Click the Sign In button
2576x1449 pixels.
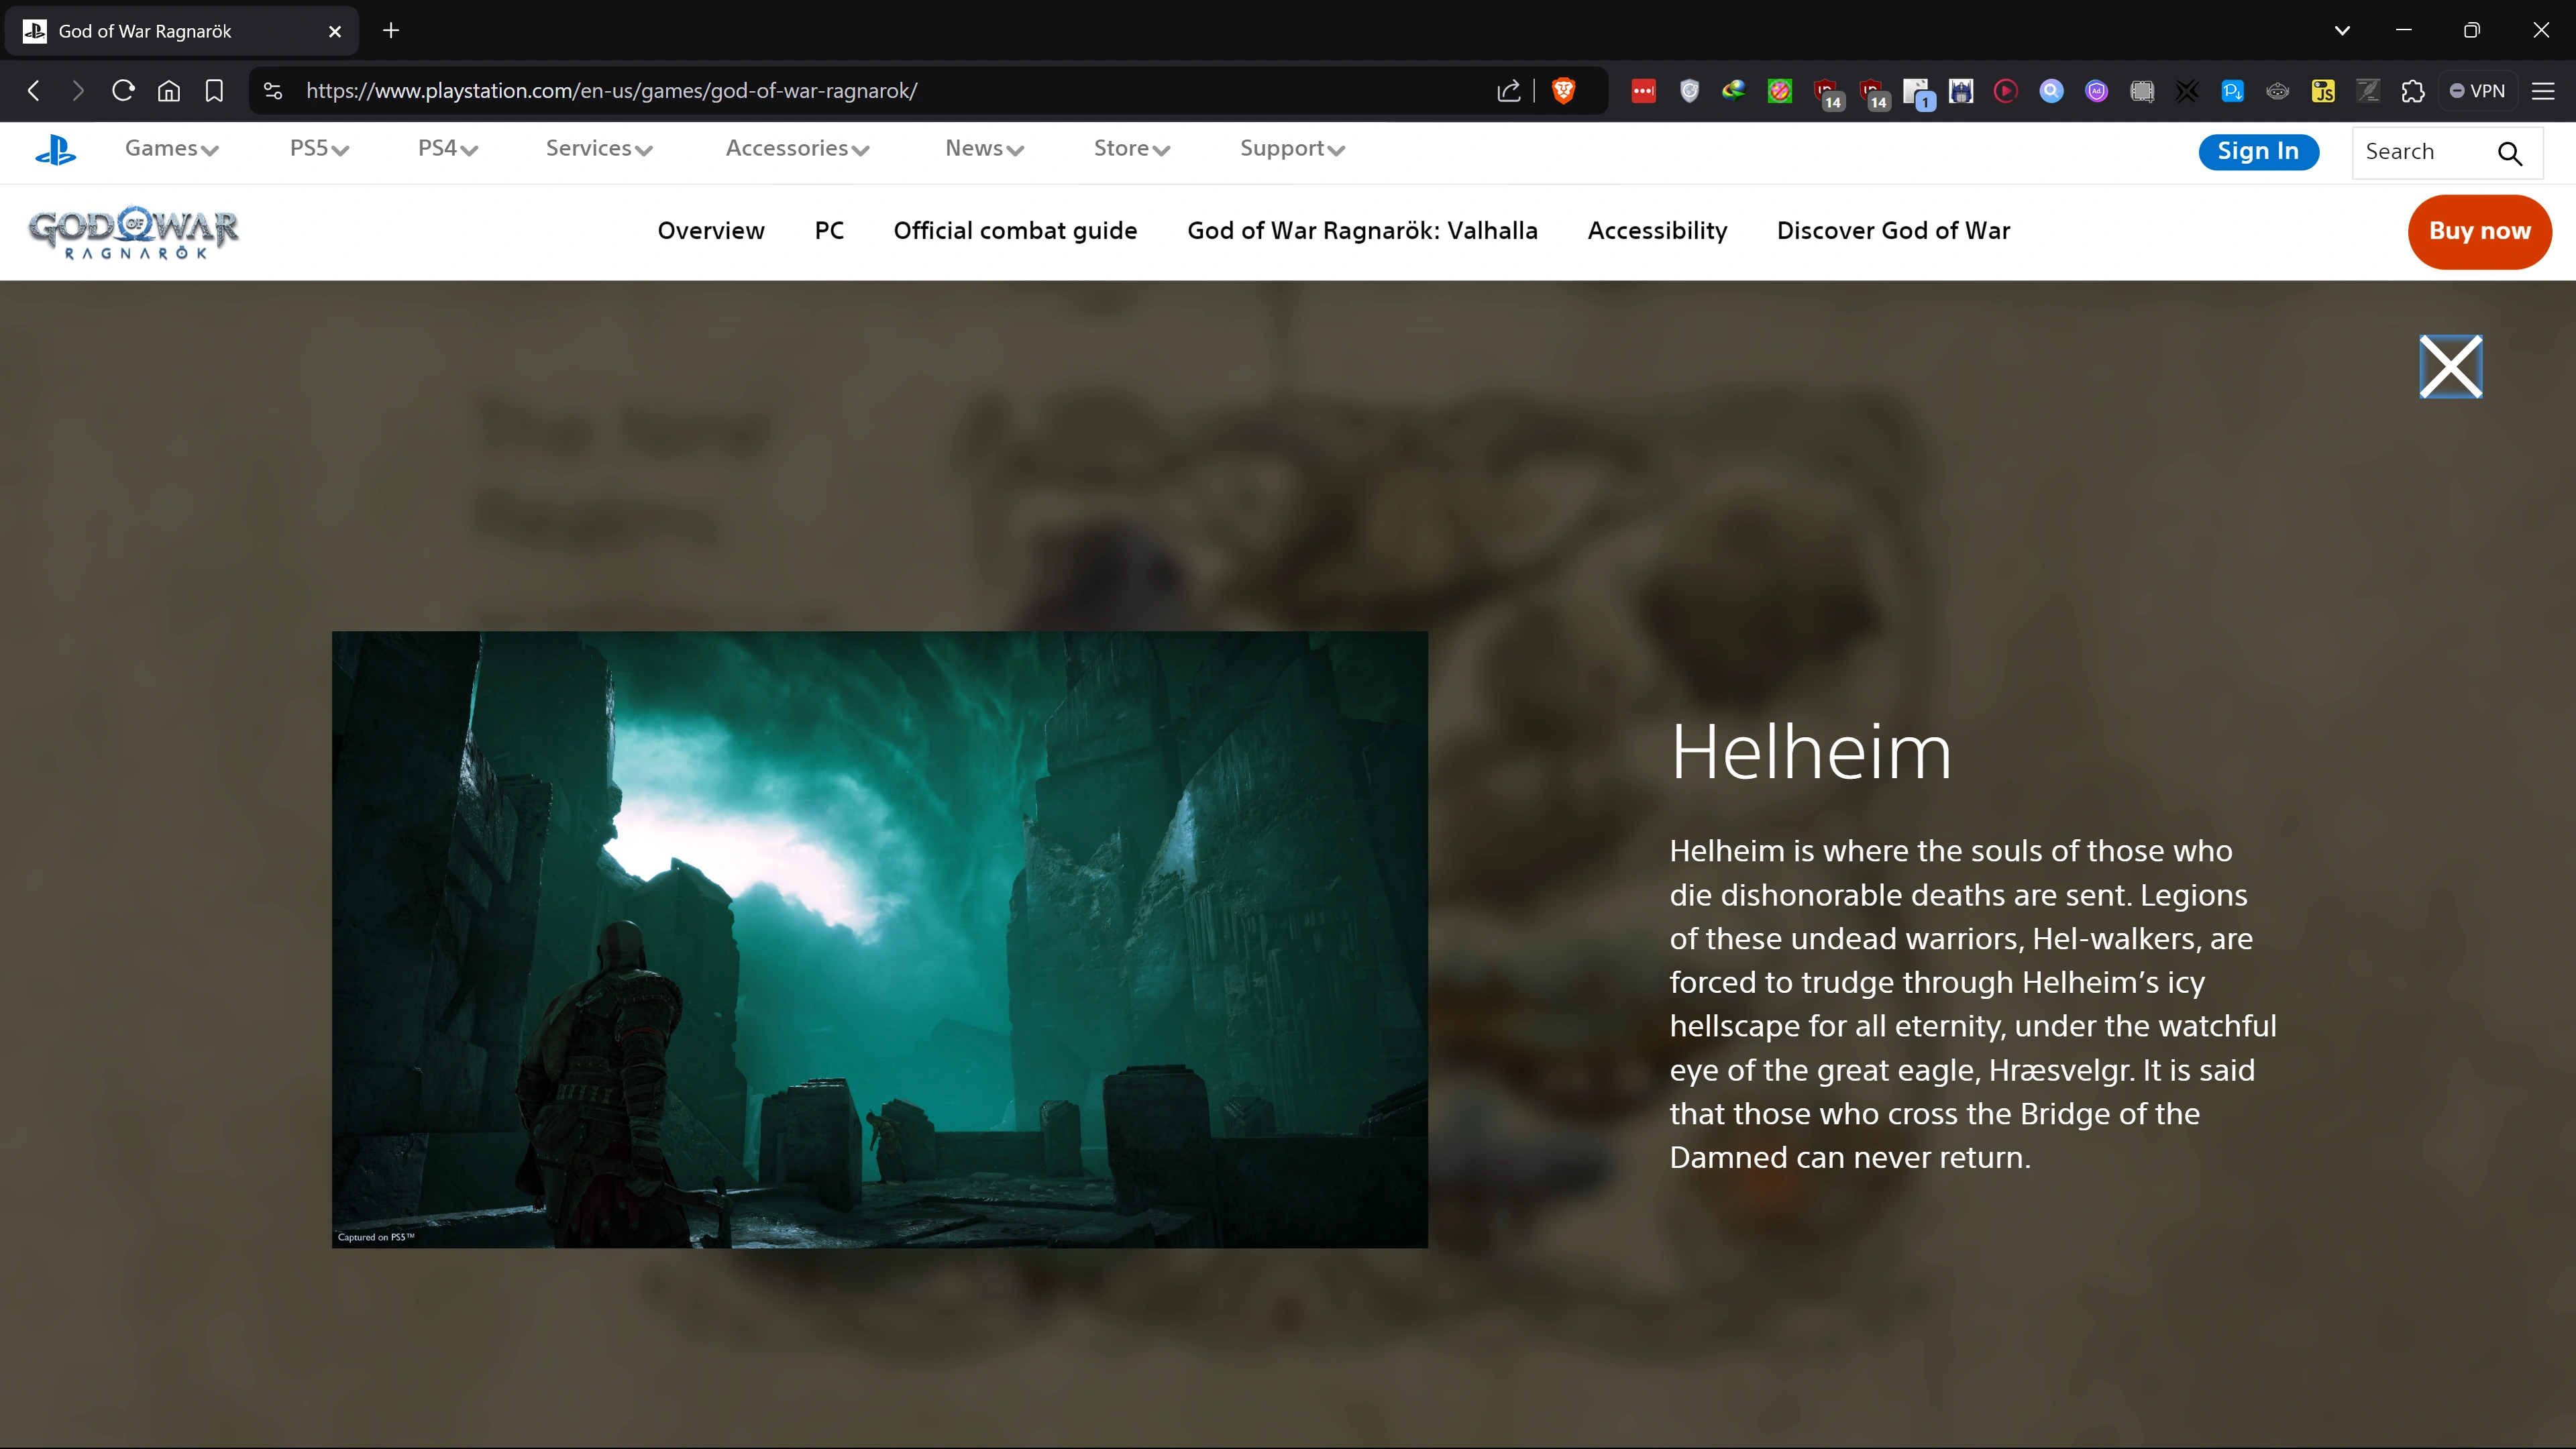(2258, 152)
